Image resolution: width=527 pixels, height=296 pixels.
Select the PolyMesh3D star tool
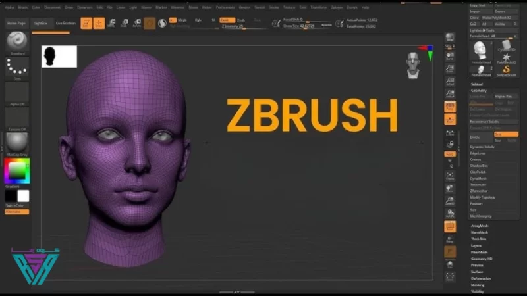tap(506, 59)
